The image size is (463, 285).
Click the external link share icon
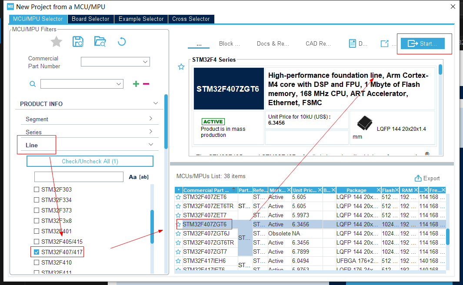[384, 44]
